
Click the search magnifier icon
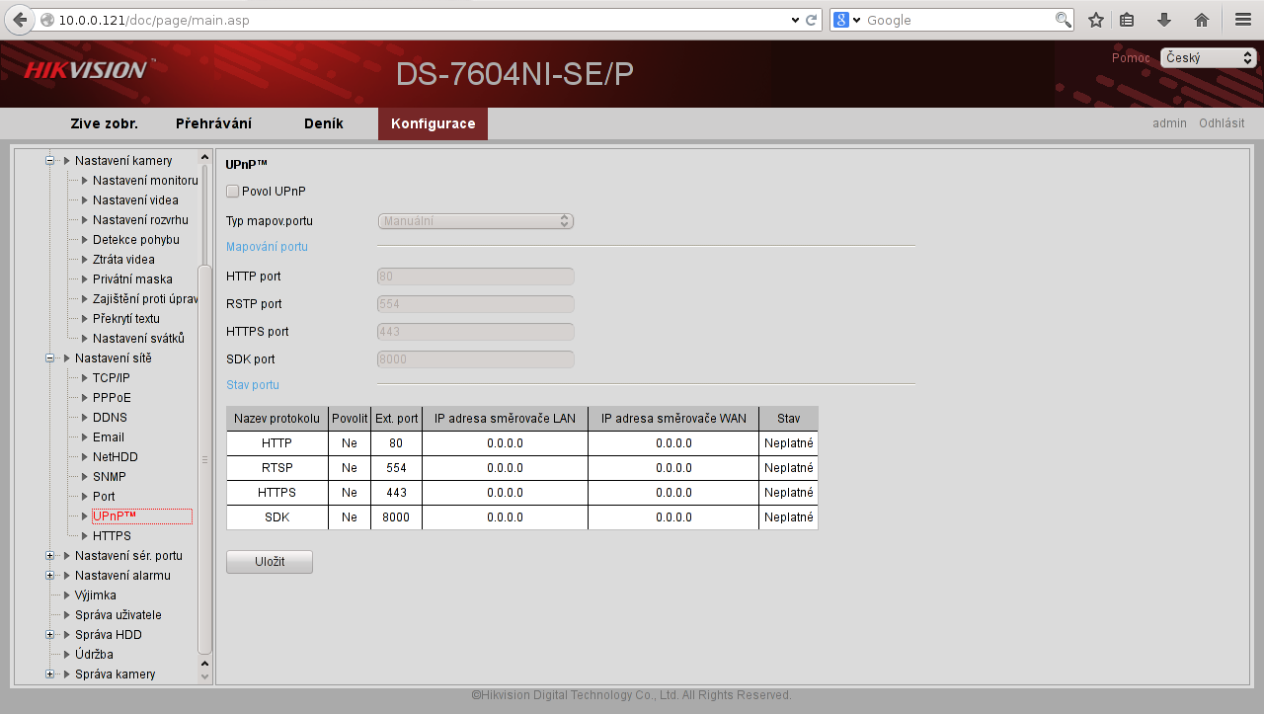click(x=1063, y=20)
